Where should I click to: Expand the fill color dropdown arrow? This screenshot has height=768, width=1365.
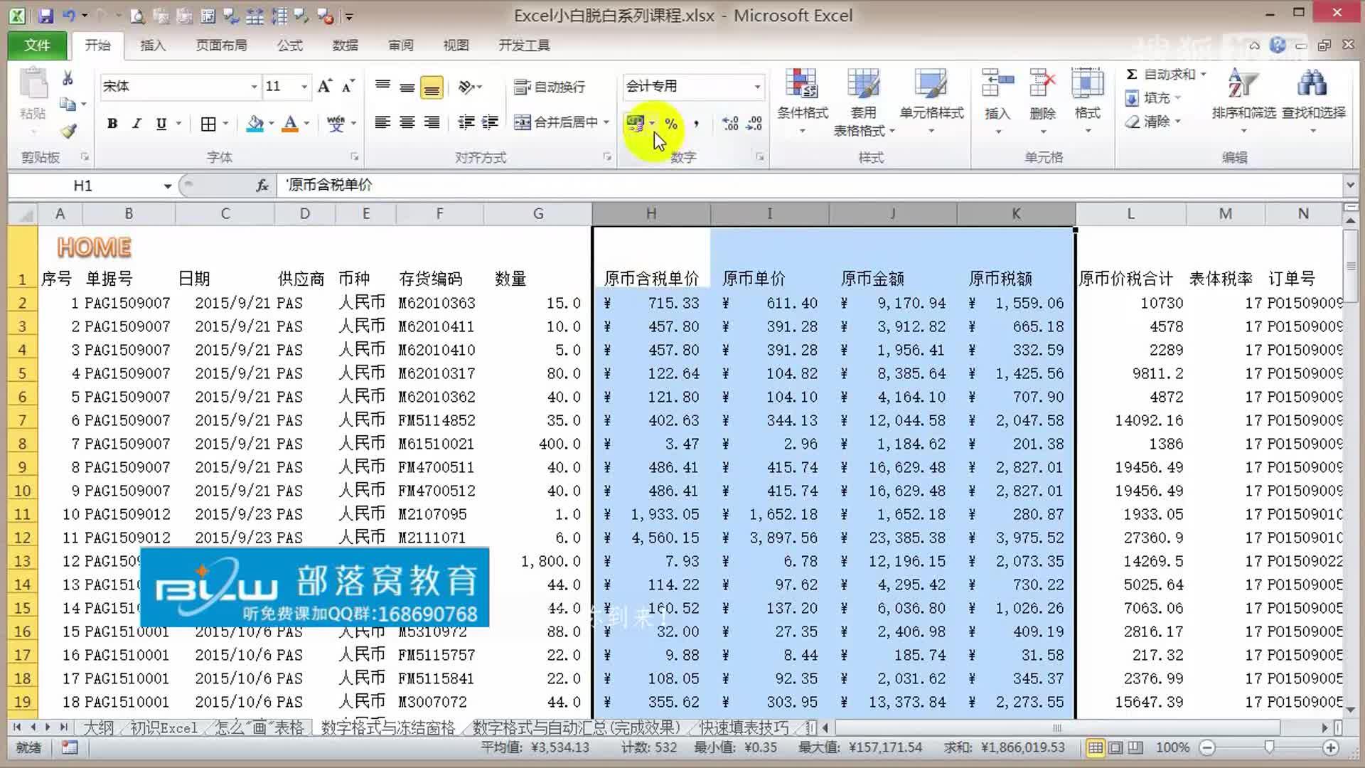270,124
